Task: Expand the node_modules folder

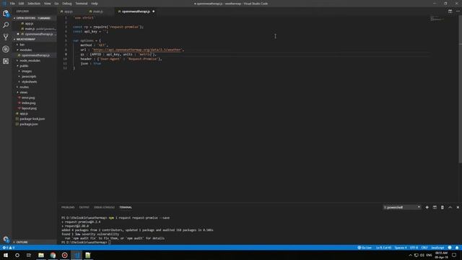Action: 34,61
